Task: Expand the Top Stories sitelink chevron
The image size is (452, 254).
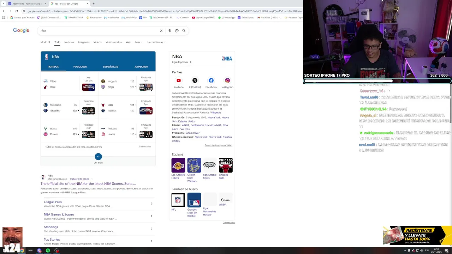Action: 151,241
